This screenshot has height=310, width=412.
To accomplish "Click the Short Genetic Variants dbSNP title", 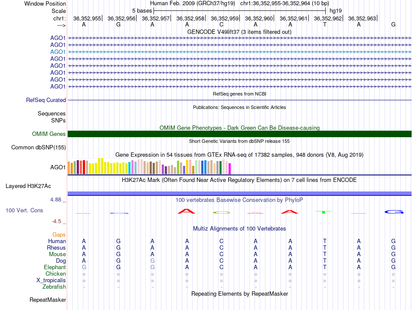I will click(x=239, y=141).
